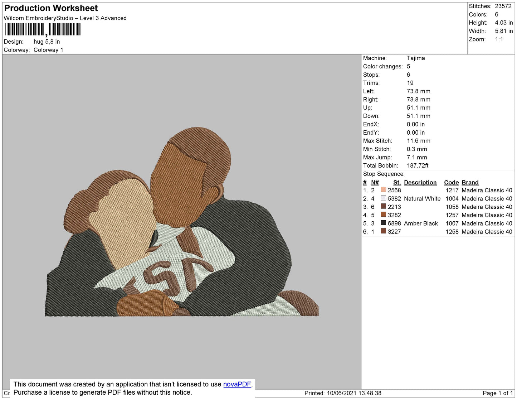The image size is (517, 400).
Task: Select the 'Down:' label
Action: pyautogui.click(x=371, y=116)
